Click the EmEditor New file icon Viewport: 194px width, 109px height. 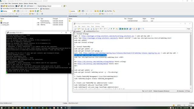pyautogui.click(x=75, y=29)
